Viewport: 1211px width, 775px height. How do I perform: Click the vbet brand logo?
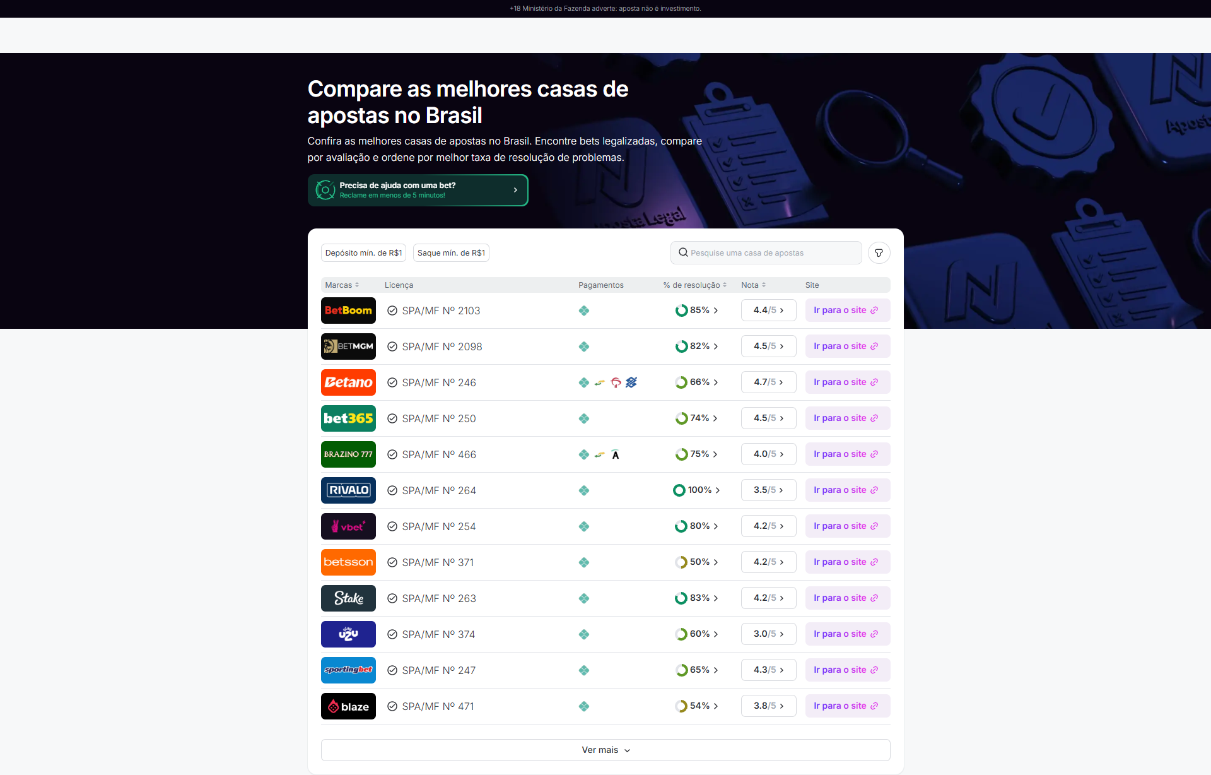coord(348,526)
